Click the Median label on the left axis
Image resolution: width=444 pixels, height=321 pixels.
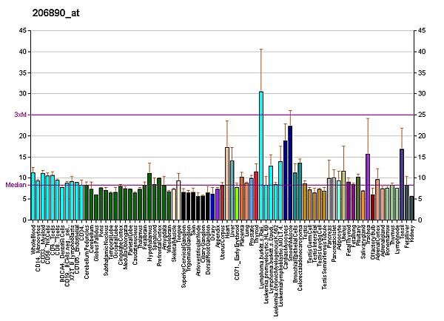16,185
